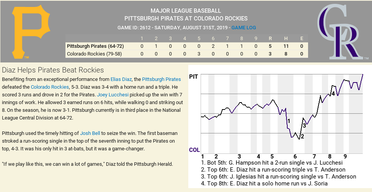372x192 pixels.
Task: Click marker 4 on the win probability chart
Action: [333, 93]
